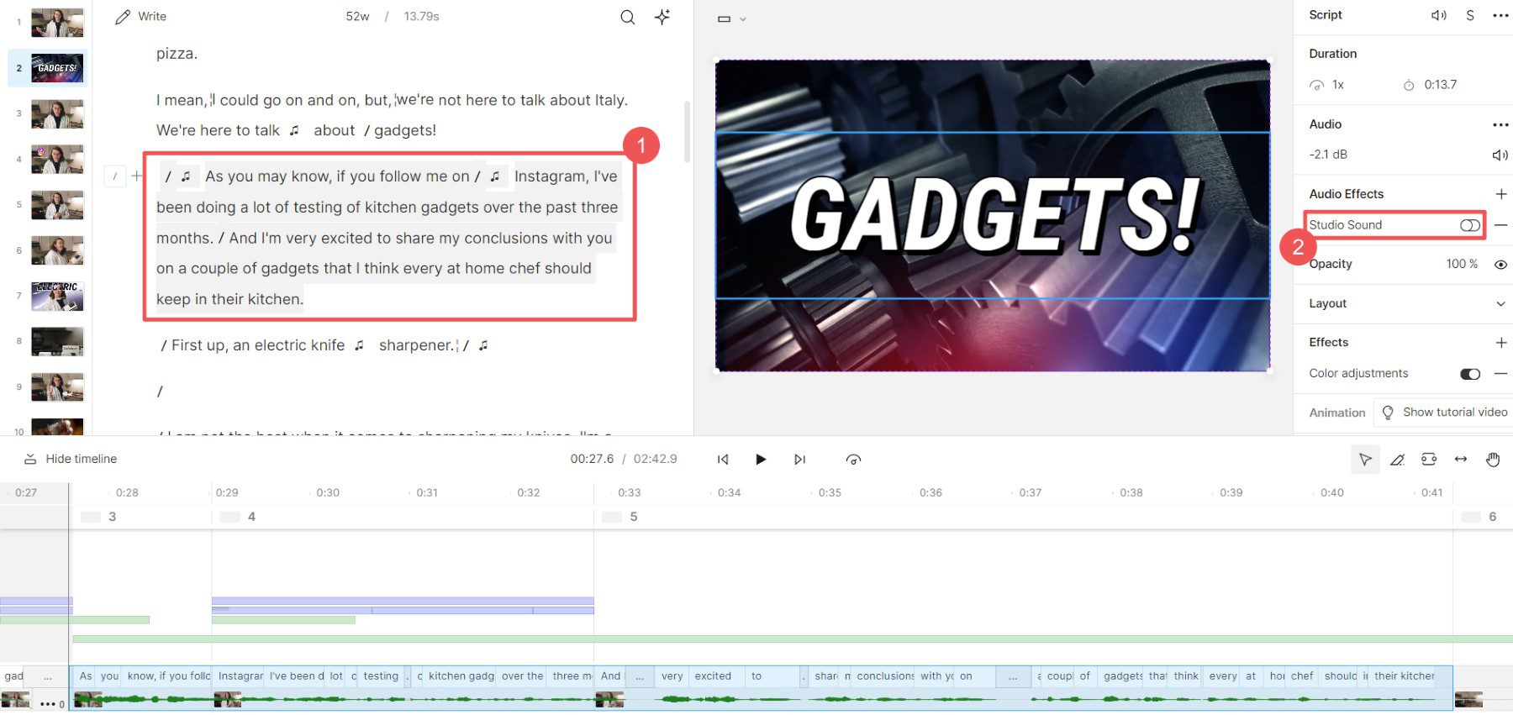Choose the hand pan tool in timeline
Viewport: 1513px width, 715px height.
[x=1493, y=460]
